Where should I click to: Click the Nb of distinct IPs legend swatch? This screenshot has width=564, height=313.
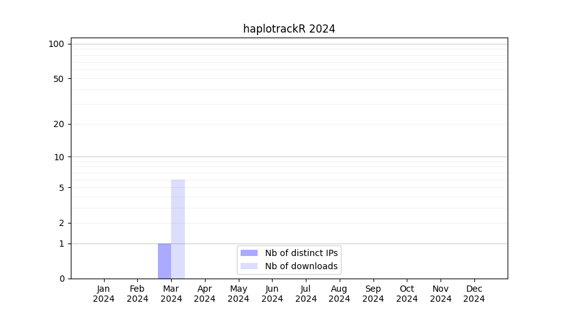(x=249, y=253)
